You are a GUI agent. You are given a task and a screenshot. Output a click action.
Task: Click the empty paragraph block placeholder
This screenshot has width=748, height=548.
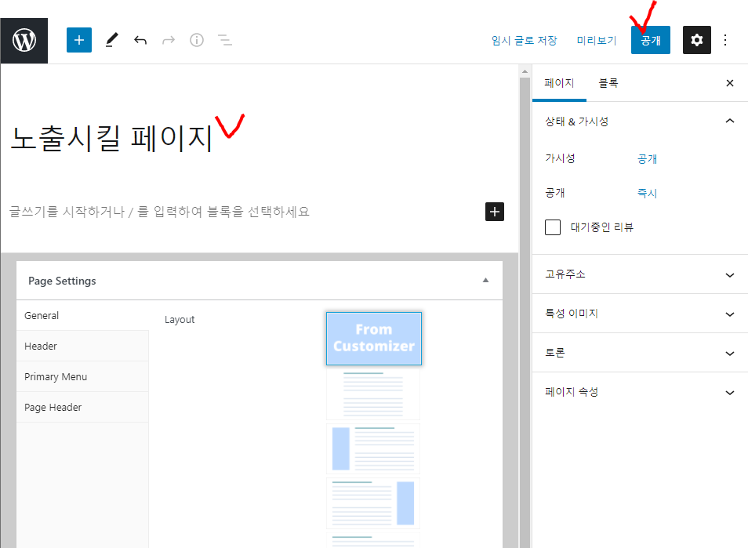click(x=159, y=212)
